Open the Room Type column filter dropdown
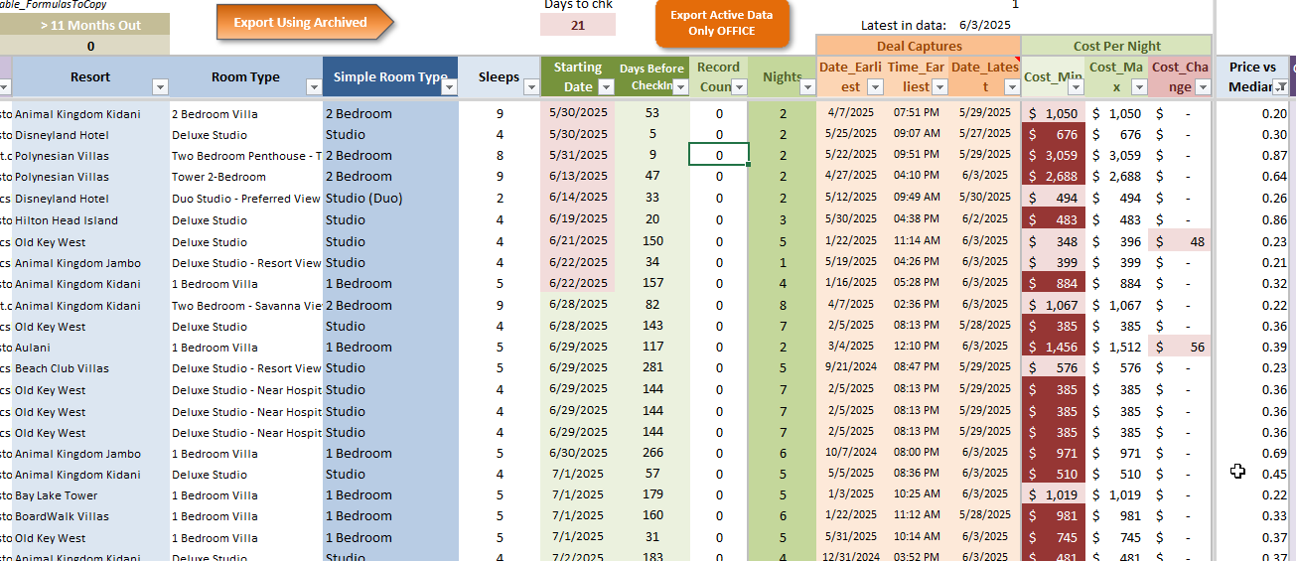The width and height of the screenshot is (1296, 561). (x=314, y=87)
